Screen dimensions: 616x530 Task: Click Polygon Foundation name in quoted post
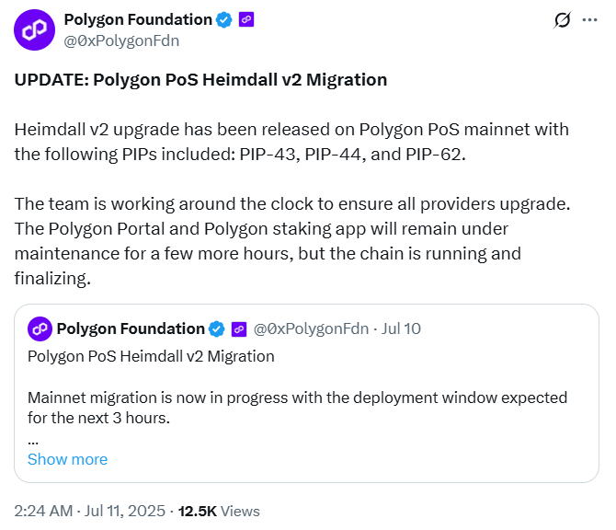coord(131,328)
